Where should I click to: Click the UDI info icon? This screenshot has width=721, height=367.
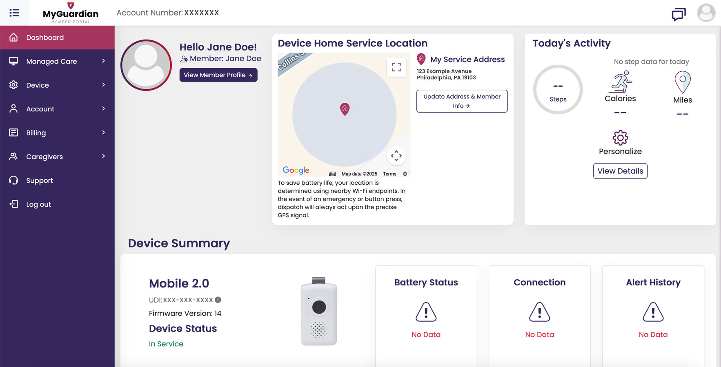coord(218,300)
